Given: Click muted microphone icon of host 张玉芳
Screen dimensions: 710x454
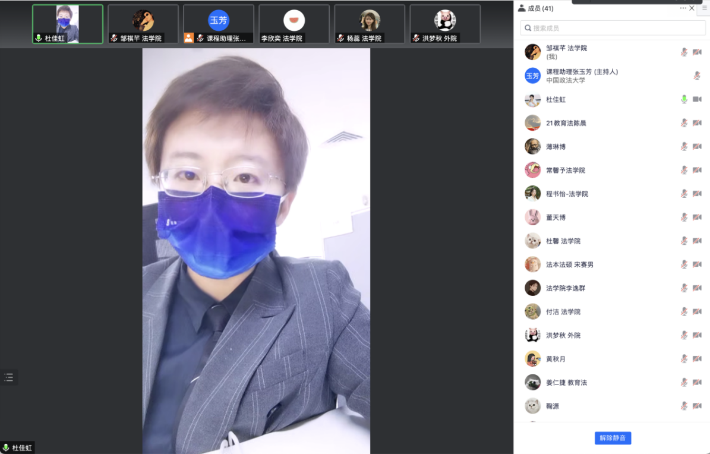Looking at the screenshot, I should (x=697, y=75).
